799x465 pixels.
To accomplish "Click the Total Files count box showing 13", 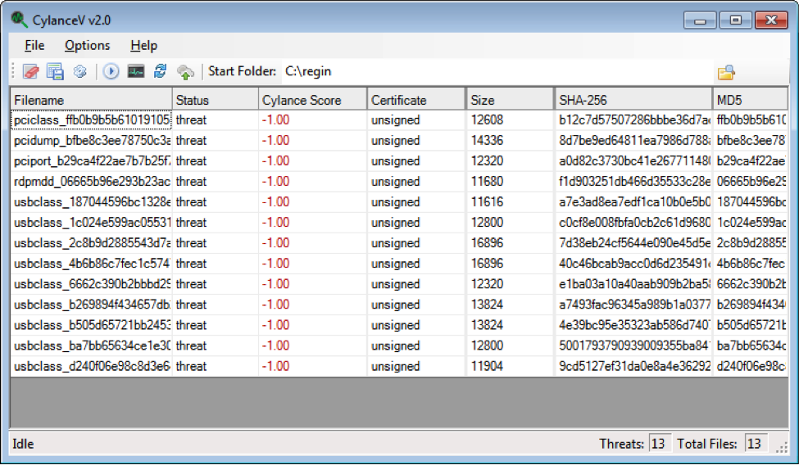I will (x=756, y=444).
